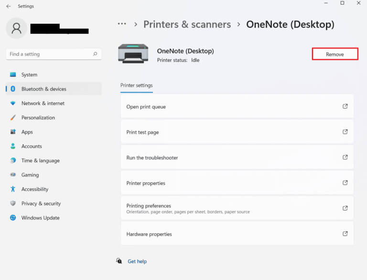The height and width of the screenshot is (280, 367).
Task: Click the external link icon for Open print queue
Action: pos(345,106)
